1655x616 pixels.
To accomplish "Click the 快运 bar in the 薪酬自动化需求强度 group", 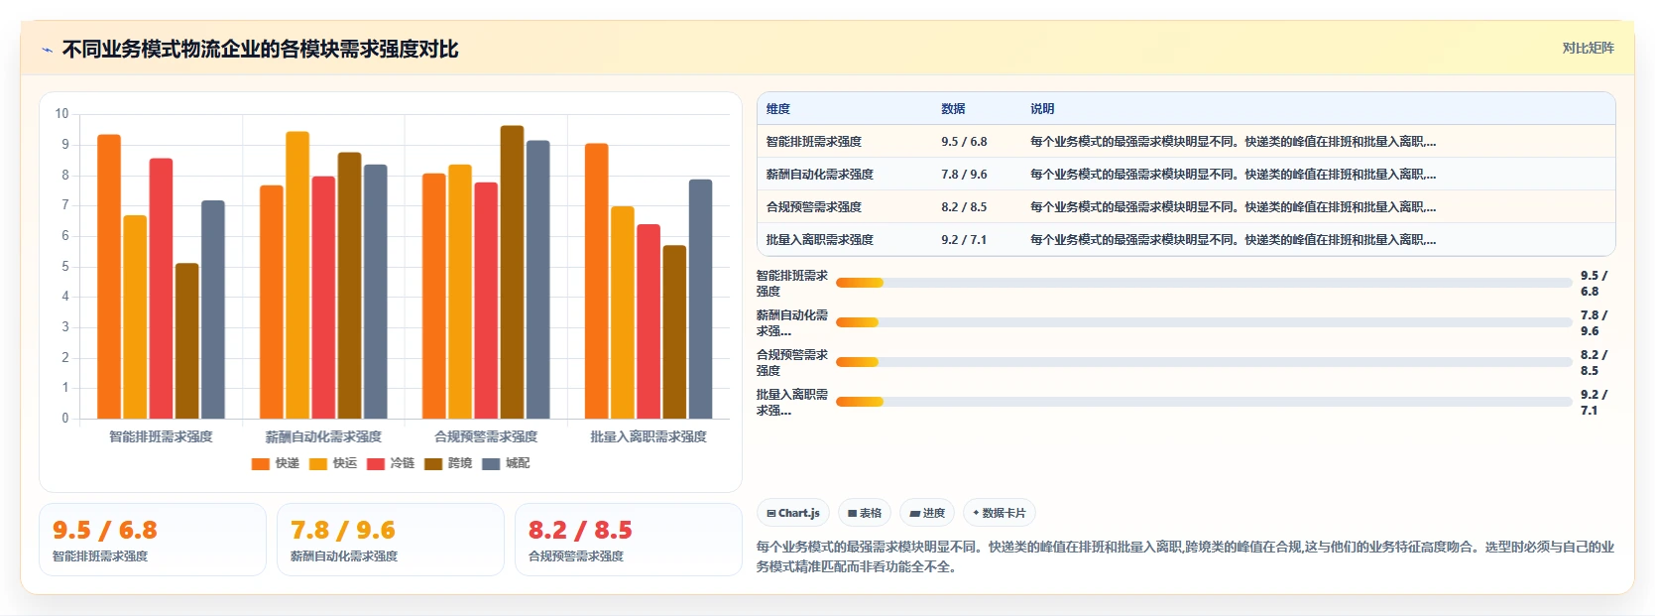I will [297, 275].
